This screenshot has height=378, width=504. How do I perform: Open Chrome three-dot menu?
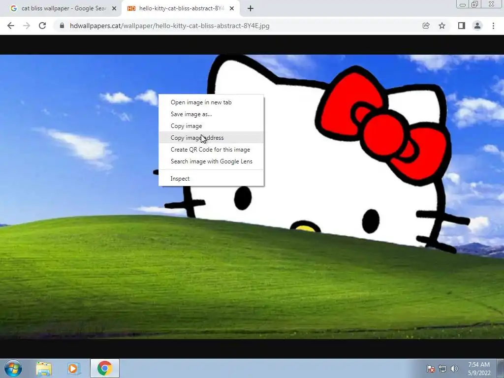click(x=493, y=26)
